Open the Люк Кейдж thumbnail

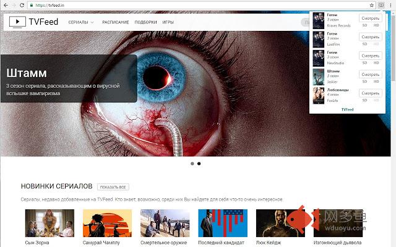[x=280, y=223]
